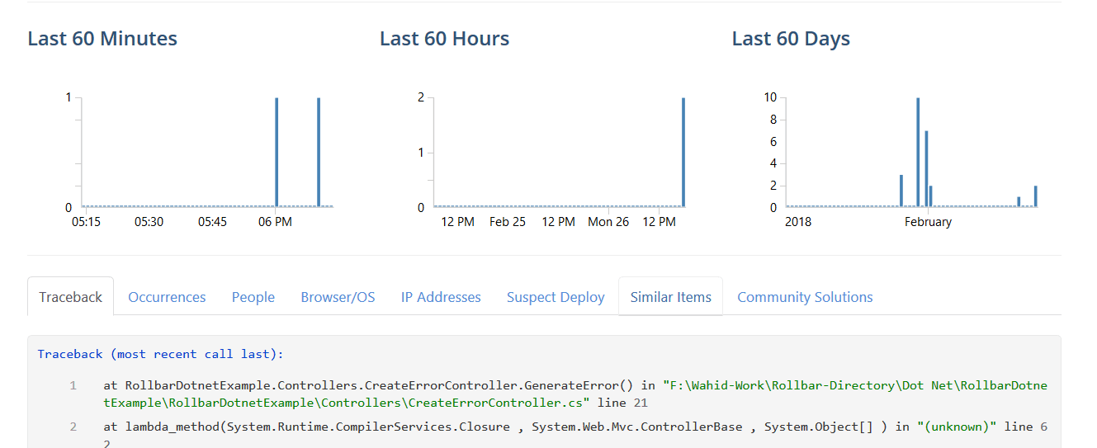The height and width of the screenshot is (448, 1097).
Task: Click the 1-count bar in the Last 60 Days chart
Action: (x=1019, y=201)
